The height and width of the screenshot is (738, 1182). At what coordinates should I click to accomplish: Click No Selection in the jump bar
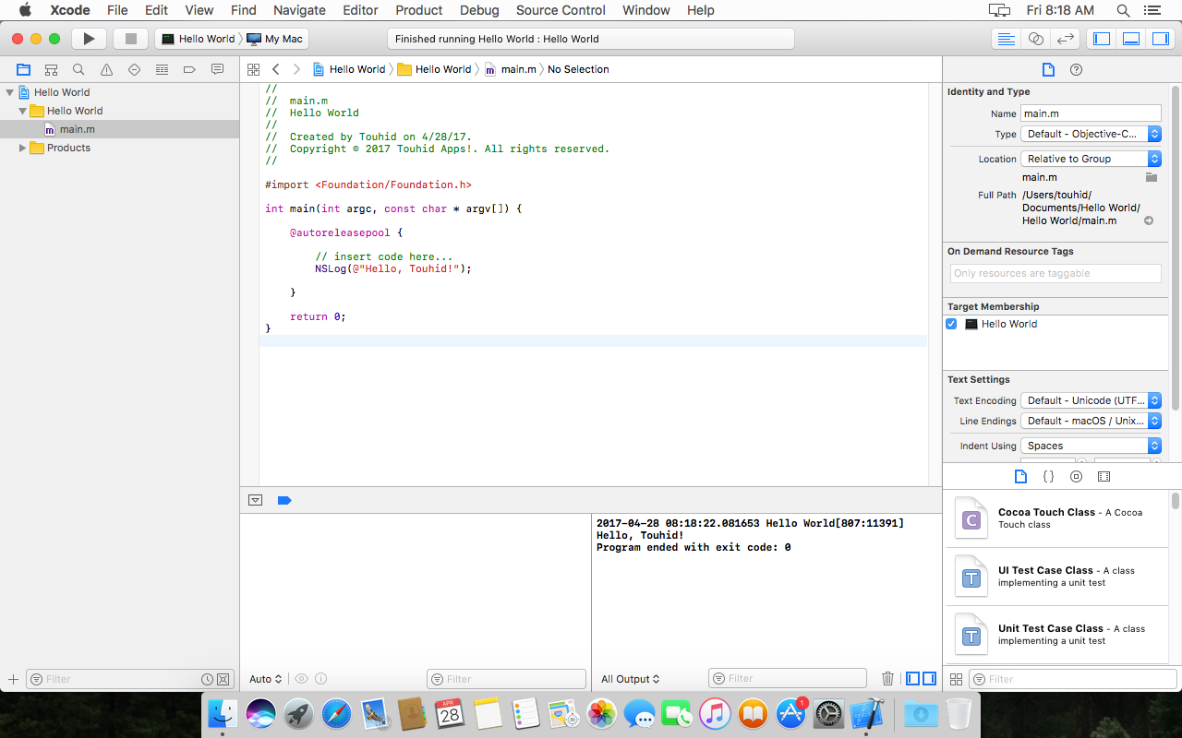pos(578,69)
